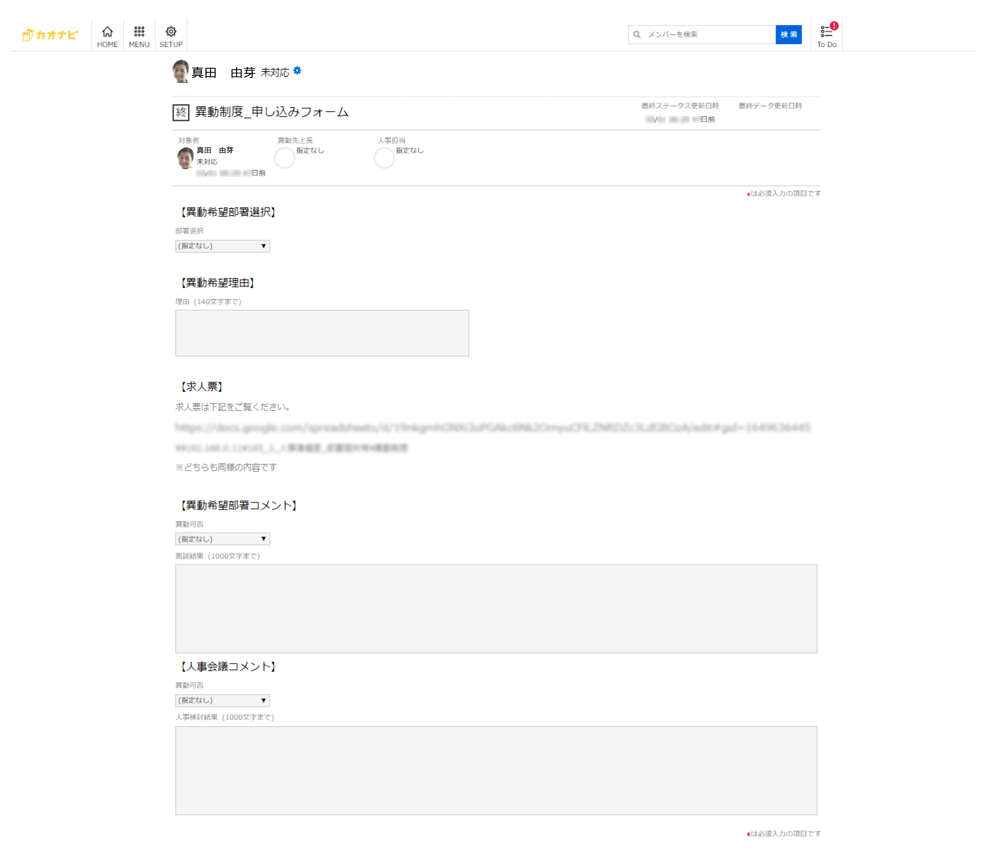
Task: Open the 部署選択 dropdown
Action: pos(223,246)
